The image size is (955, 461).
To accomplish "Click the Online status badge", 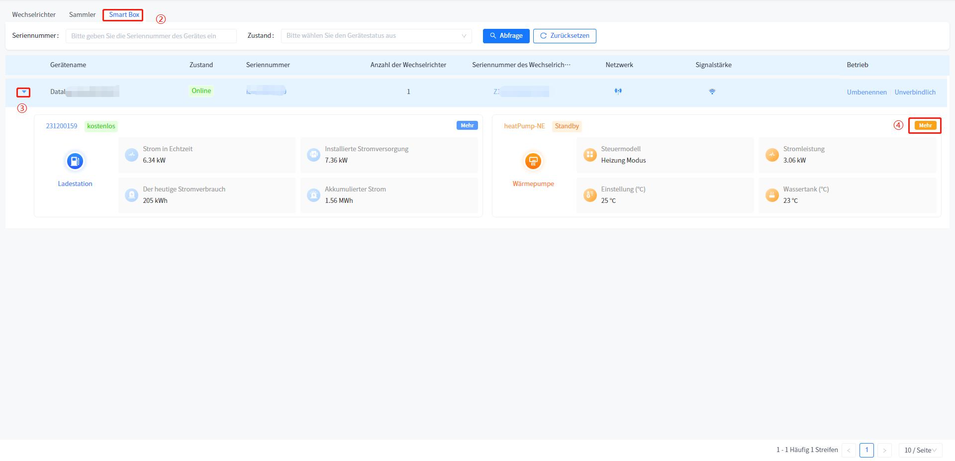I will coord(201,91).
